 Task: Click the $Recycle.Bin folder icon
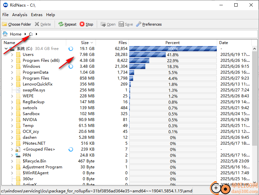tap(18, 161)
